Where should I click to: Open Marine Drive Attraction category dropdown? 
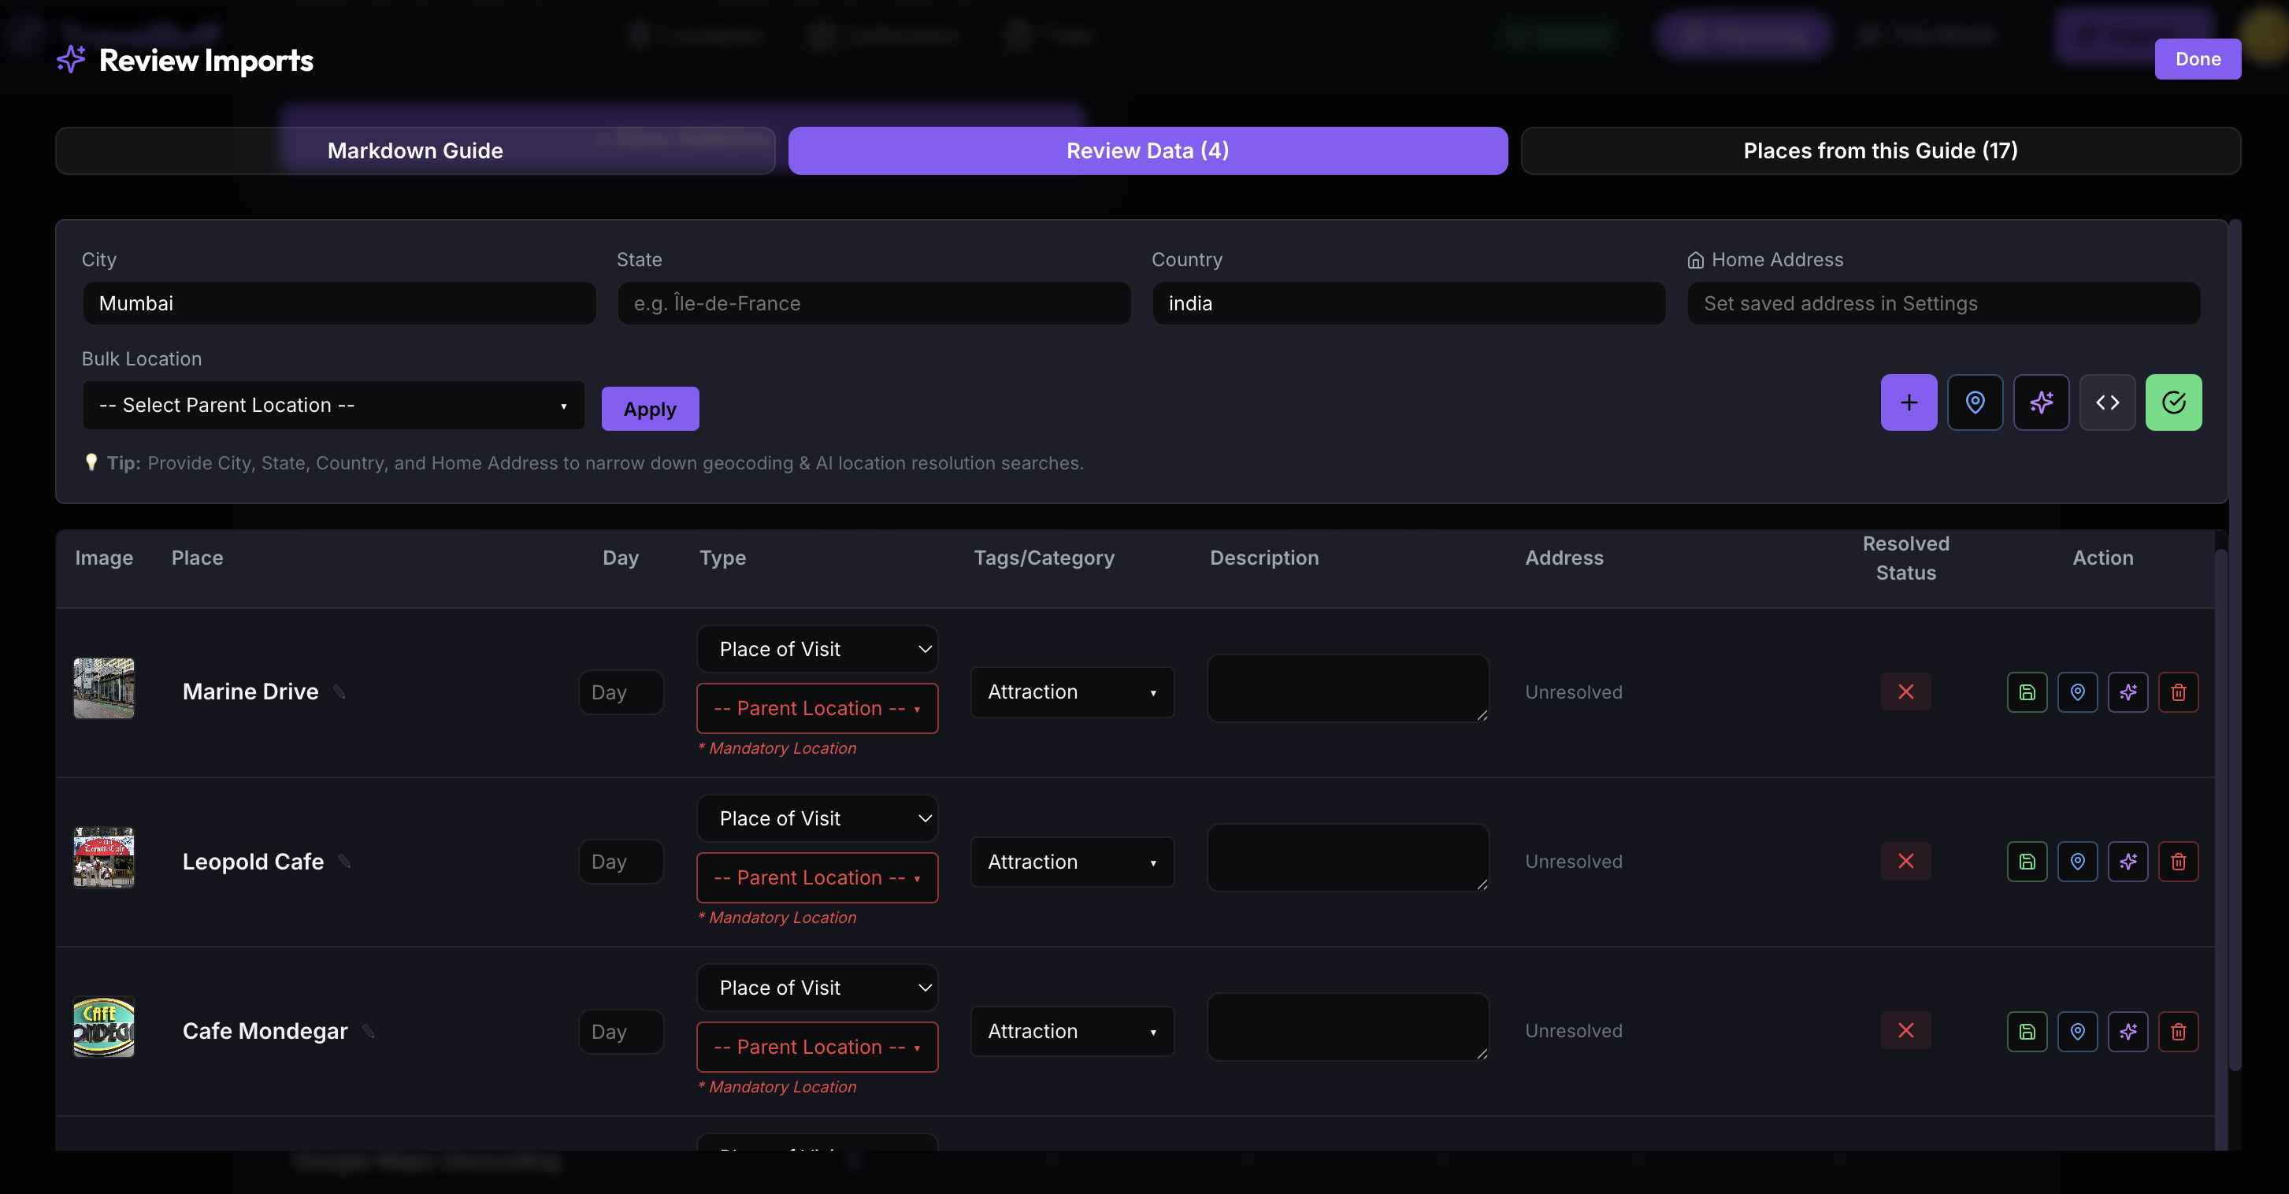[x=1073, y=692]
